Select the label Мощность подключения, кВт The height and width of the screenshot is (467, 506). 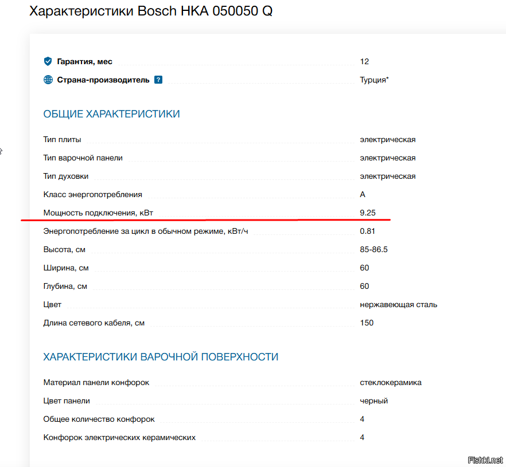click(x=98, y=213)
